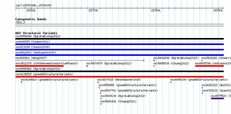231x114 pixels.
Task: Click the nsv5402636 (ByrskaBishop2022) label
Action: pos(176,58)
